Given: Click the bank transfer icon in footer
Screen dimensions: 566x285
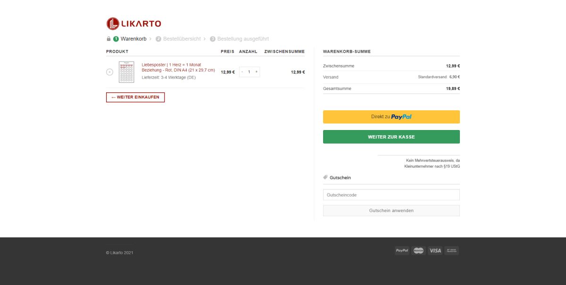Looking at the screenshot, I should 451,251.
